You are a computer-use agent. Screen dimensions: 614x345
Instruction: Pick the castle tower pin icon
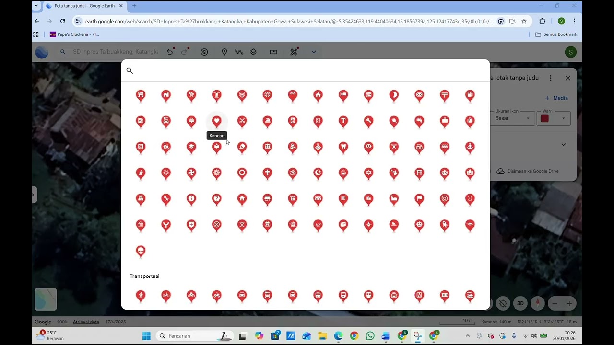point(141,95)
